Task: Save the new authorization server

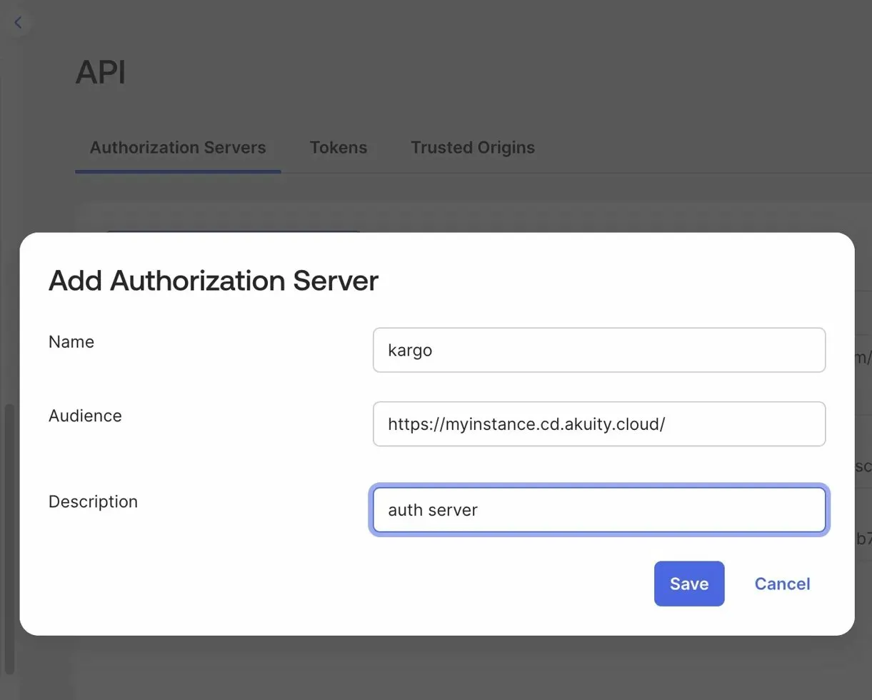Action: tap(689, 584)
